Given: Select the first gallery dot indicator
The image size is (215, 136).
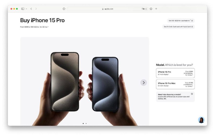Looking at the screenshot, I should (x=83, y=123).
